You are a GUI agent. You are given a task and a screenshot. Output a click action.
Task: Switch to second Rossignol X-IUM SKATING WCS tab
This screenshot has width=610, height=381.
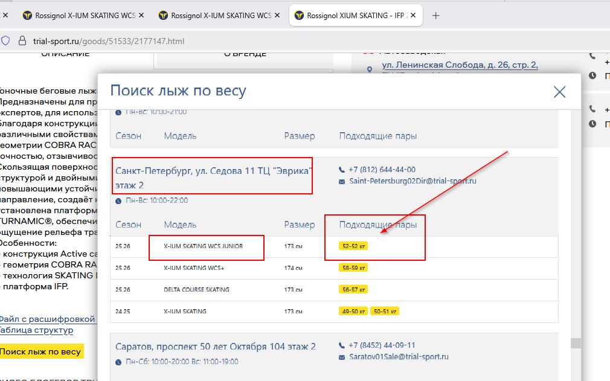215,16
